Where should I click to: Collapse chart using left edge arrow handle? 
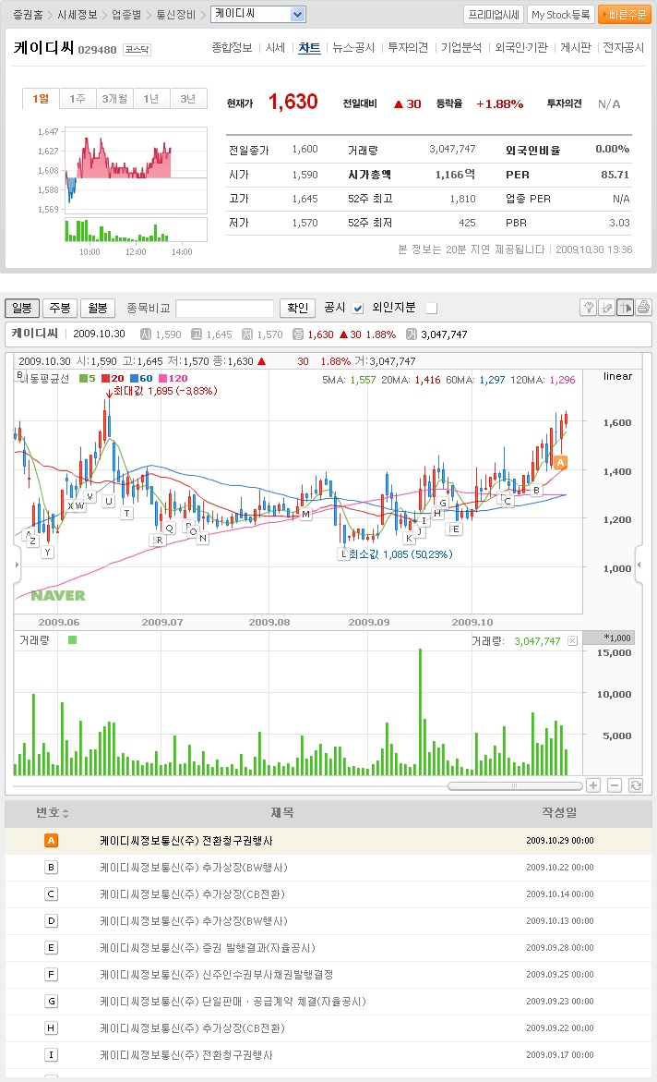pos(18,565)
